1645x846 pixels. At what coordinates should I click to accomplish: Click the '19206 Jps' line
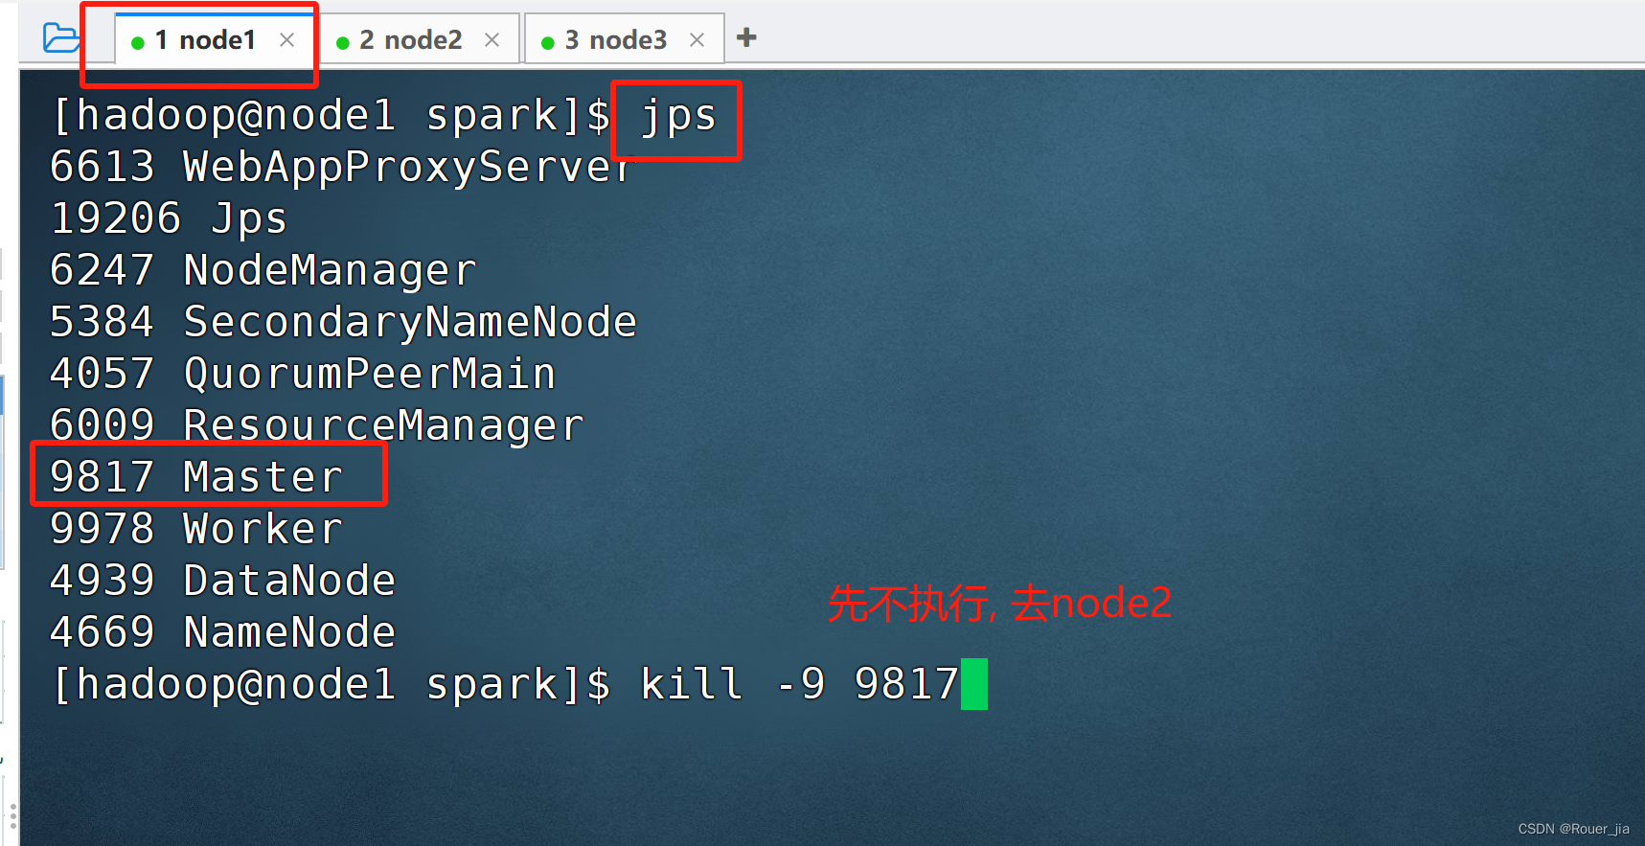(x=169, y=218)
